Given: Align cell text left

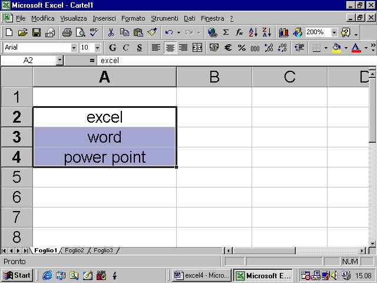Looking at the screenshot, I should click(156, 48).
